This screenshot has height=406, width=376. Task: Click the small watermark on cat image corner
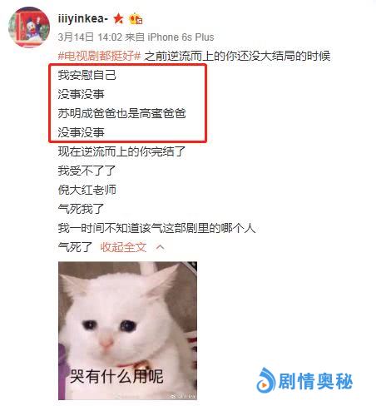click(182, 396)
